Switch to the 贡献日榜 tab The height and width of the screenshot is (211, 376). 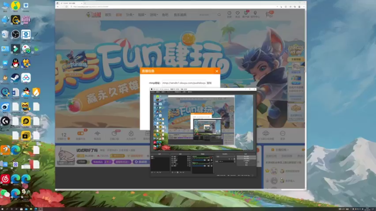tap(272, 156)
